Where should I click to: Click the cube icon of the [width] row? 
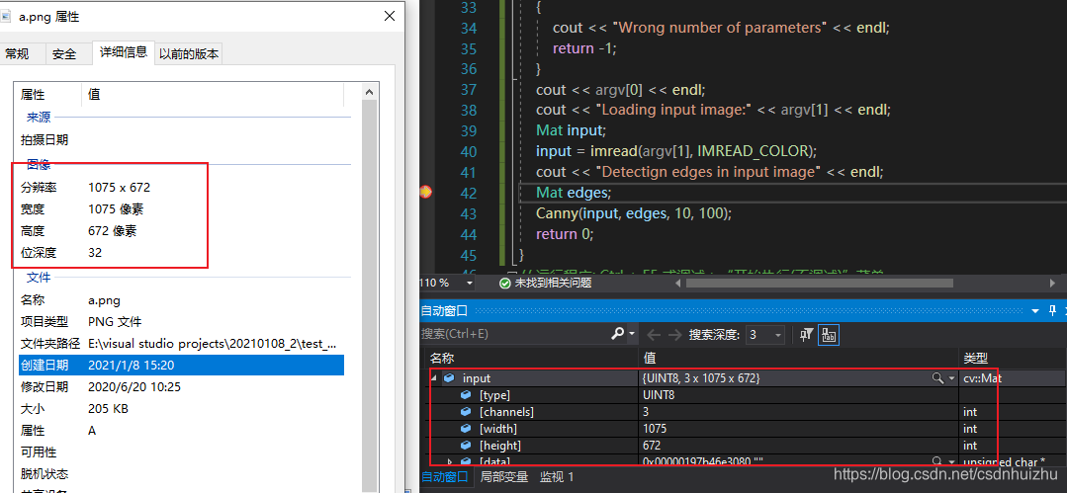click(x=466, y=429)
